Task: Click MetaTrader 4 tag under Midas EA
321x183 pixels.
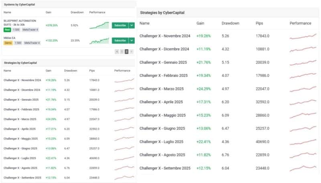Action: click(x=32, y=43)
